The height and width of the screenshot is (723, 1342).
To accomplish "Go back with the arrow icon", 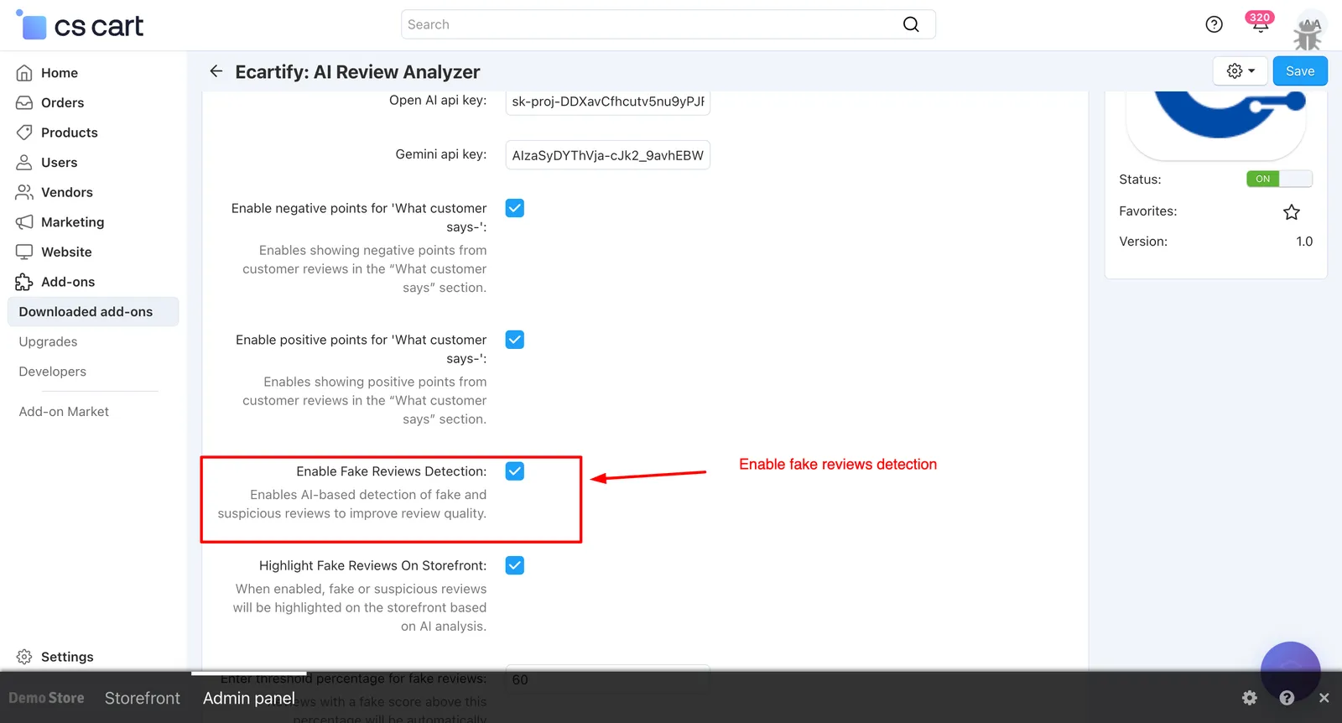I will tap(216, 71).
